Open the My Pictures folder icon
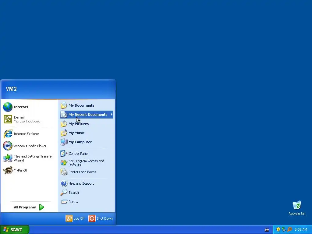This screenshot has height=234, width=312. pos(64,124)
